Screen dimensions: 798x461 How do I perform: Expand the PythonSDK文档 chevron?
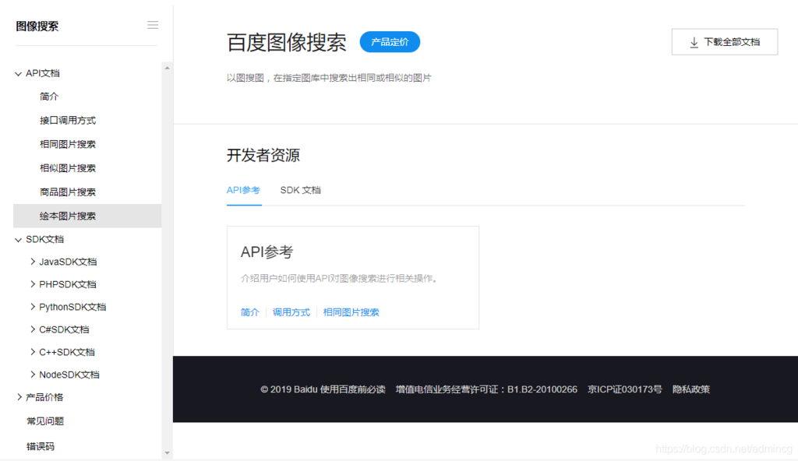click(x=33, y=306)
